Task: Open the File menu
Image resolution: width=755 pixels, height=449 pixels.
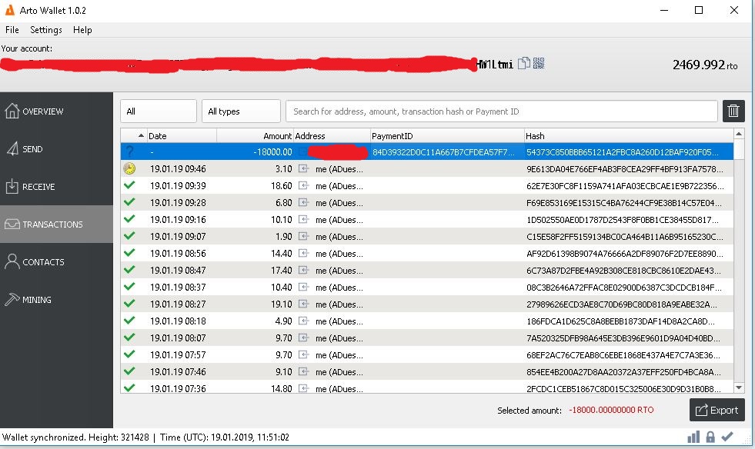Action: (12, 30)
